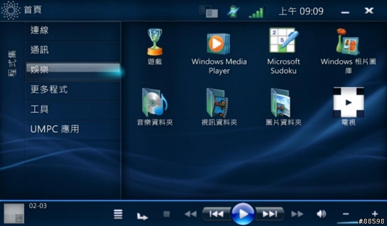Click the window switcher icon in top bar
The height and width of the screenshot is (226, 387).
209,11
